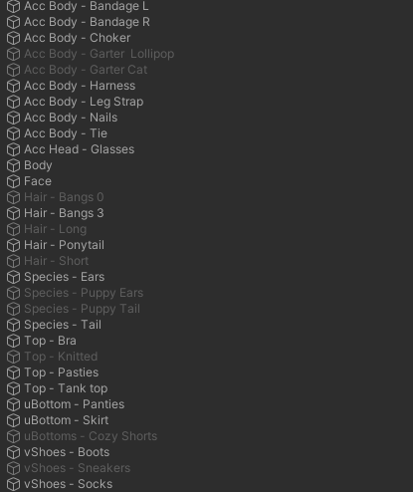Click the cube icon beside Acc Body - Choker
Screen dimensions: 413x492
click(x=13, y=38)
